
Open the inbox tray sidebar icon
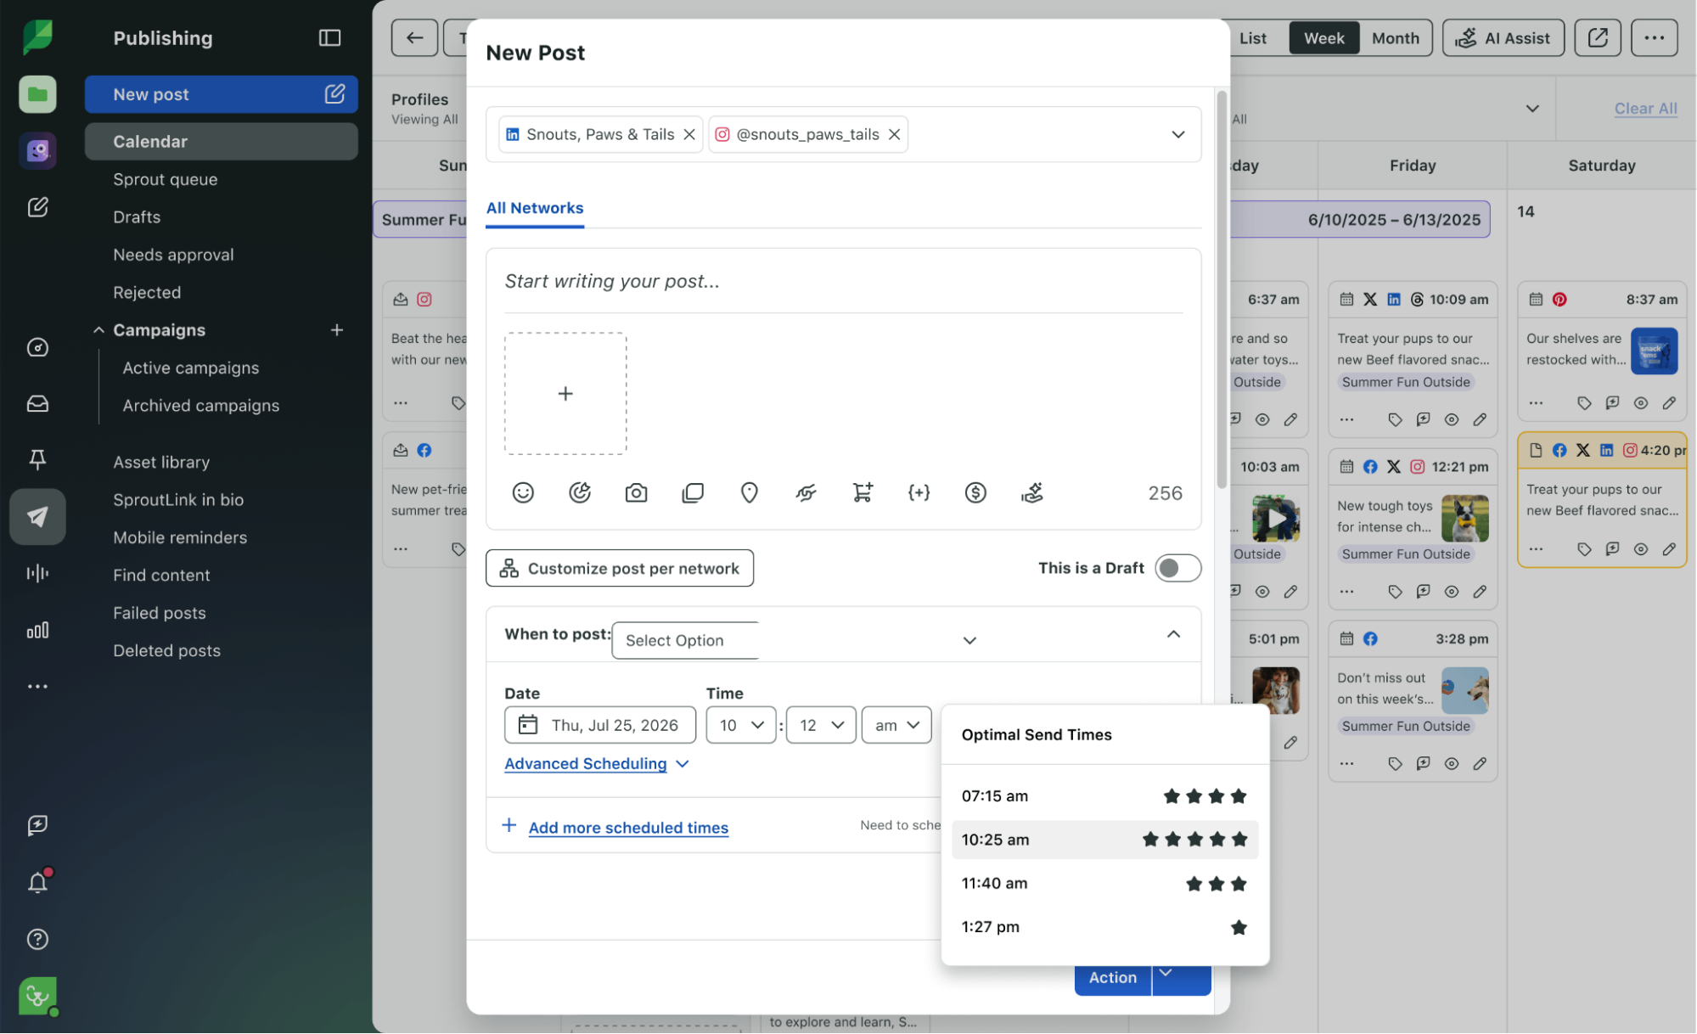[x=37, y=404]
